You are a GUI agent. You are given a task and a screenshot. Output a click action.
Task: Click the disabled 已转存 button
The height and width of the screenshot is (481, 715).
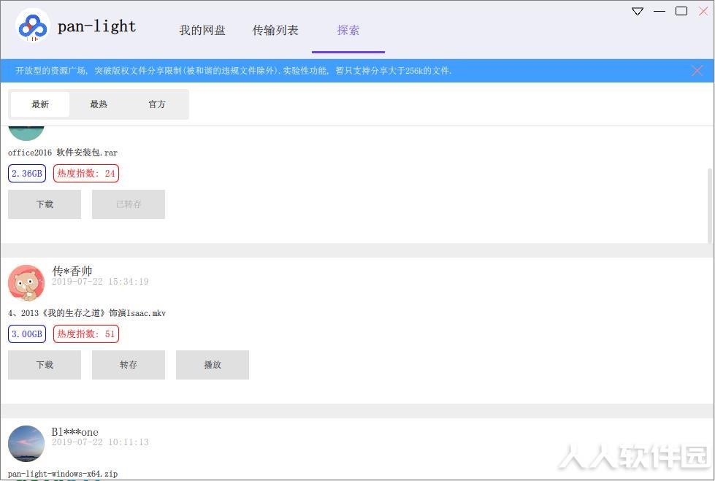pyautogui.click(x=129, y=204)
